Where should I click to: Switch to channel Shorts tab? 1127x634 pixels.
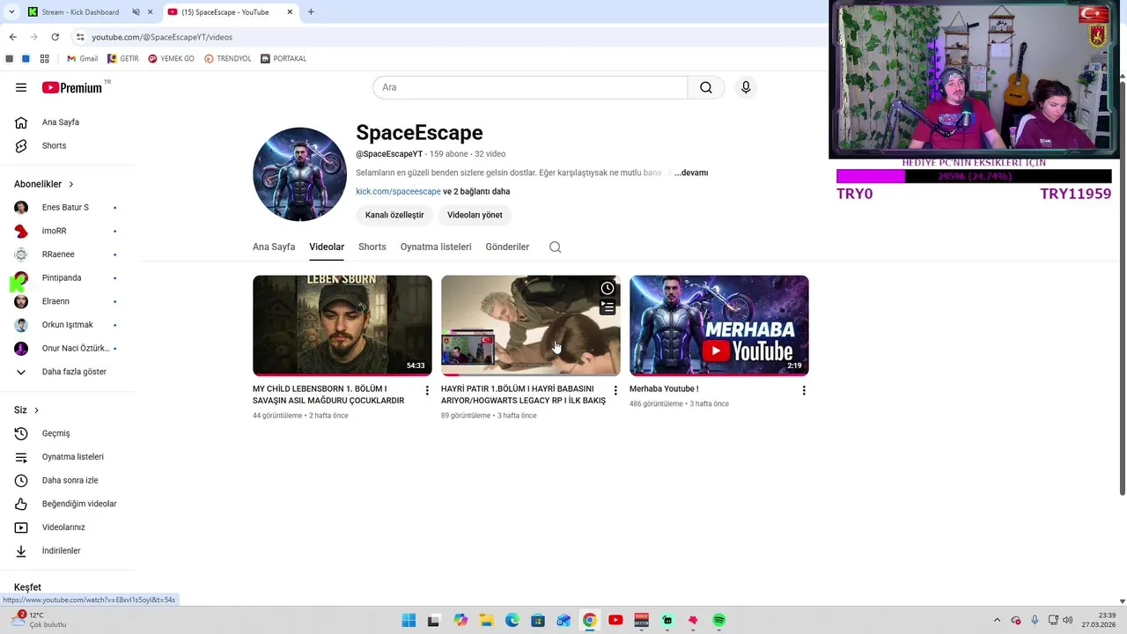point(372,247)
